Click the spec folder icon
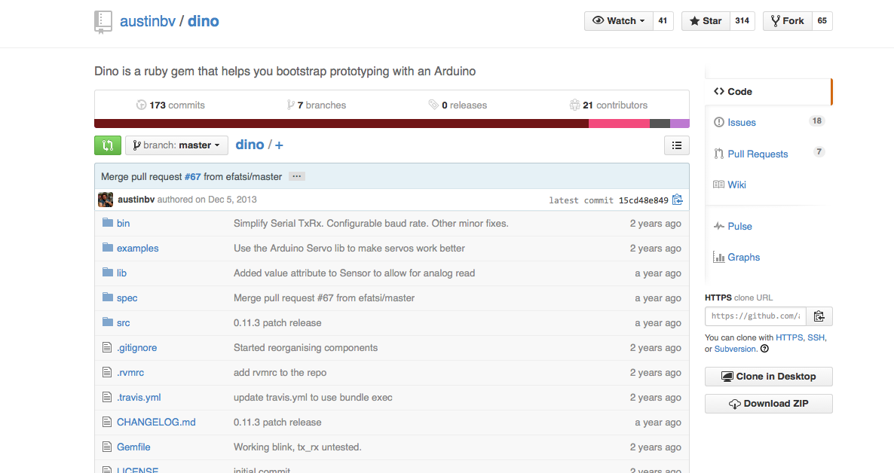The height and width of the screenshot is (473, 894). click(108, 298)
